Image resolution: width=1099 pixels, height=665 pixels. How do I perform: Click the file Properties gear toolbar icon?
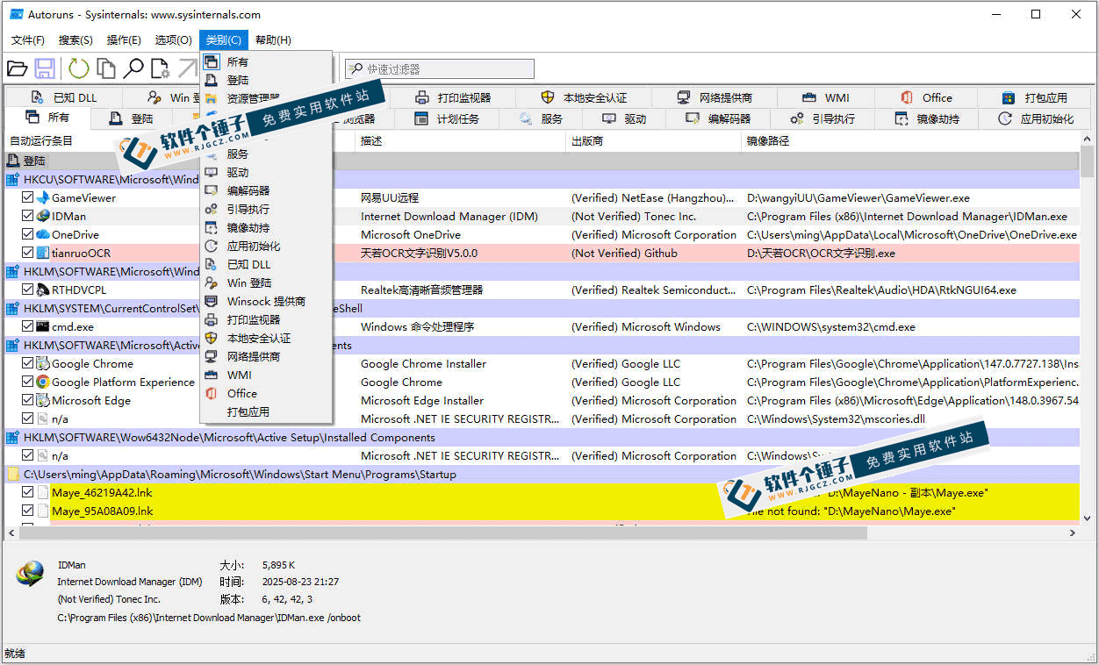point(160,68)
